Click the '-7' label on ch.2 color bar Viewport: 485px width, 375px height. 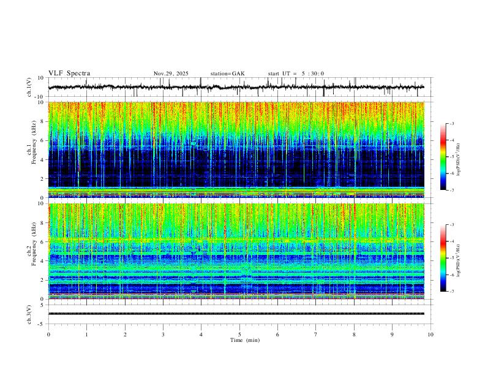(451, 292)
